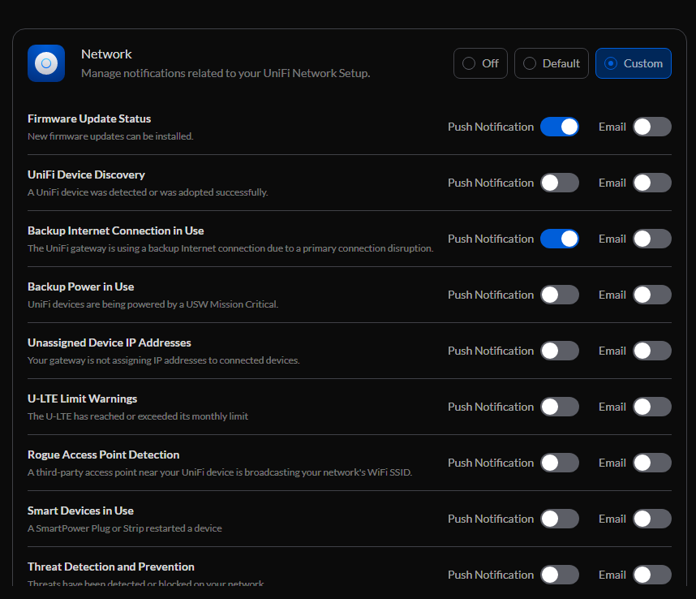This screenshot has width=696, height=599.
Task: Turn on UniFi Device Discovery push notification
Action: pyautogui.click(x=560, y=183)
